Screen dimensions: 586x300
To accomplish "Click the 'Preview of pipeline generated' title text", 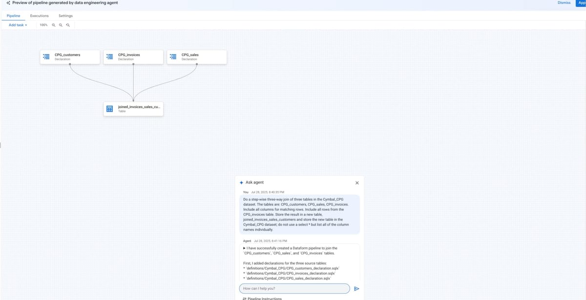I will pos(64,3).
